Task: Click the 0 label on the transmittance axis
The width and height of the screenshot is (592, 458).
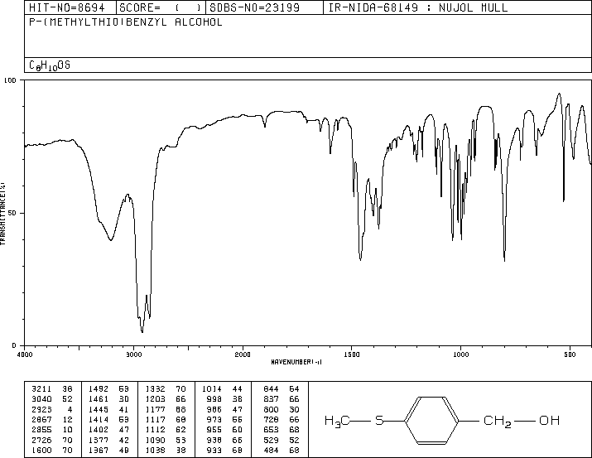Action: tap(14, 345)
